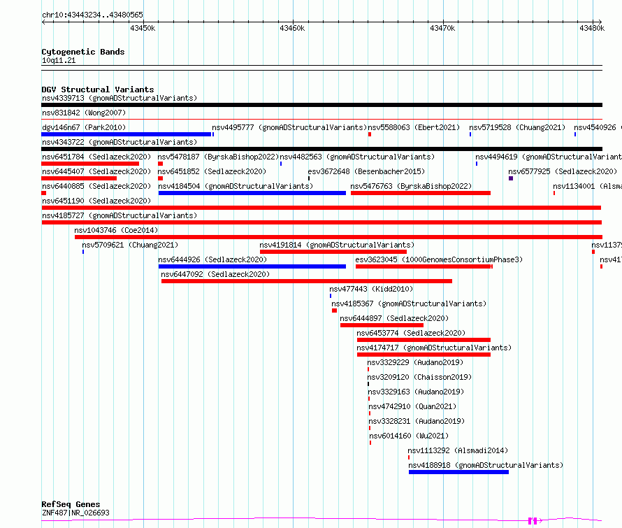Open the nsv1134001 variant label
Image resolution: width=622 pixels, height=528 pixels.
point(587,186)
